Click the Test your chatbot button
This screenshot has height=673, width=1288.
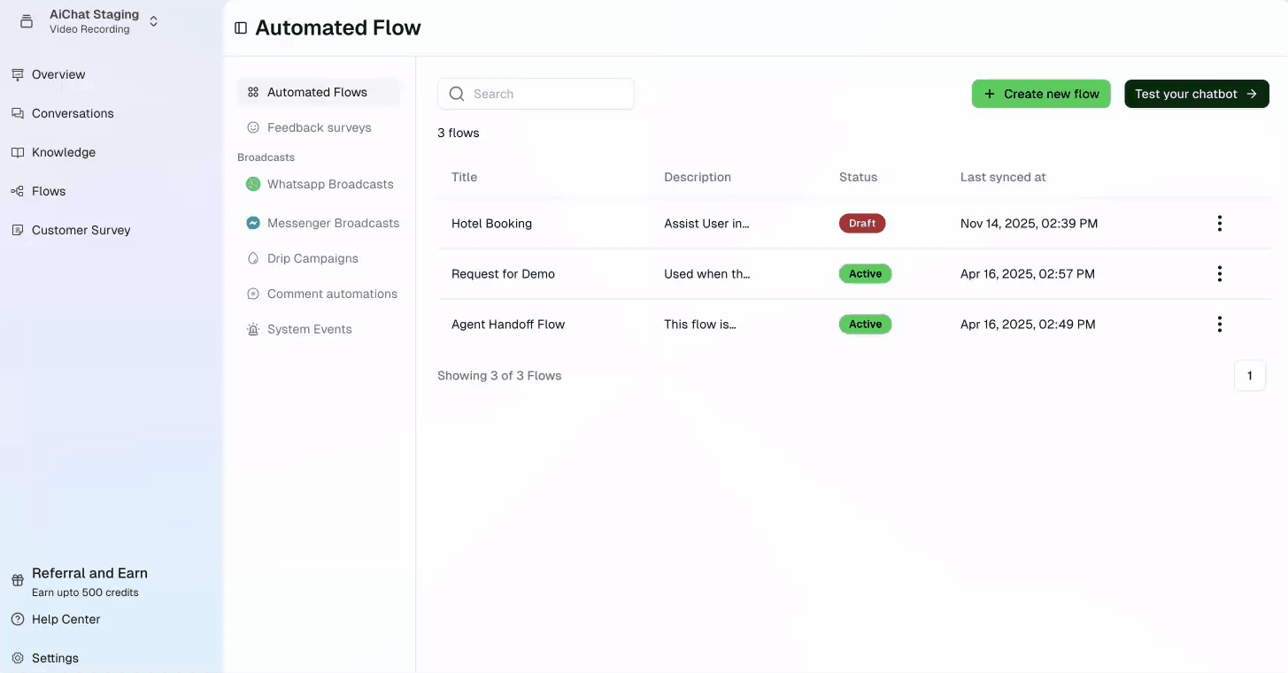tap(1197, 94)
